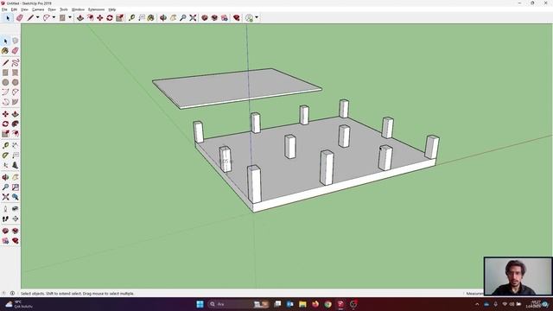This screenshot has width=553, height=311.
Task: Open the File menu
Action: point(4,10)
